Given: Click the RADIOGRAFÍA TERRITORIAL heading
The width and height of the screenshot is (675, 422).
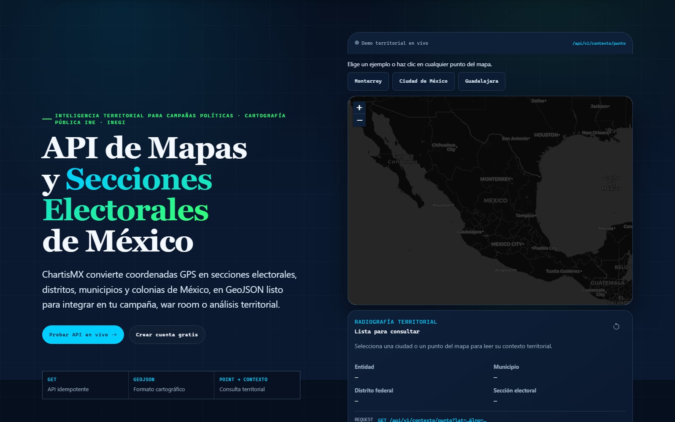Looking at the screenshot, I should coord(396,322).
